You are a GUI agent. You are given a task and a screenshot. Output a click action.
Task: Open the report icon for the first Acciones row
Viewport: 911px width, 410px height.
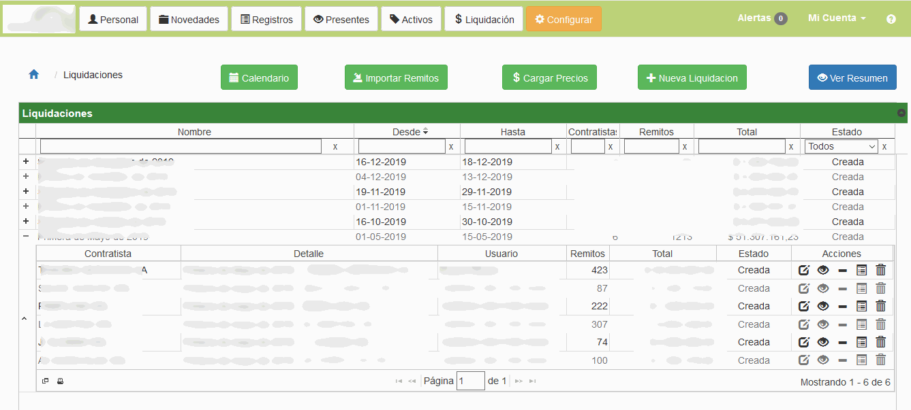(x=862, y=270)
